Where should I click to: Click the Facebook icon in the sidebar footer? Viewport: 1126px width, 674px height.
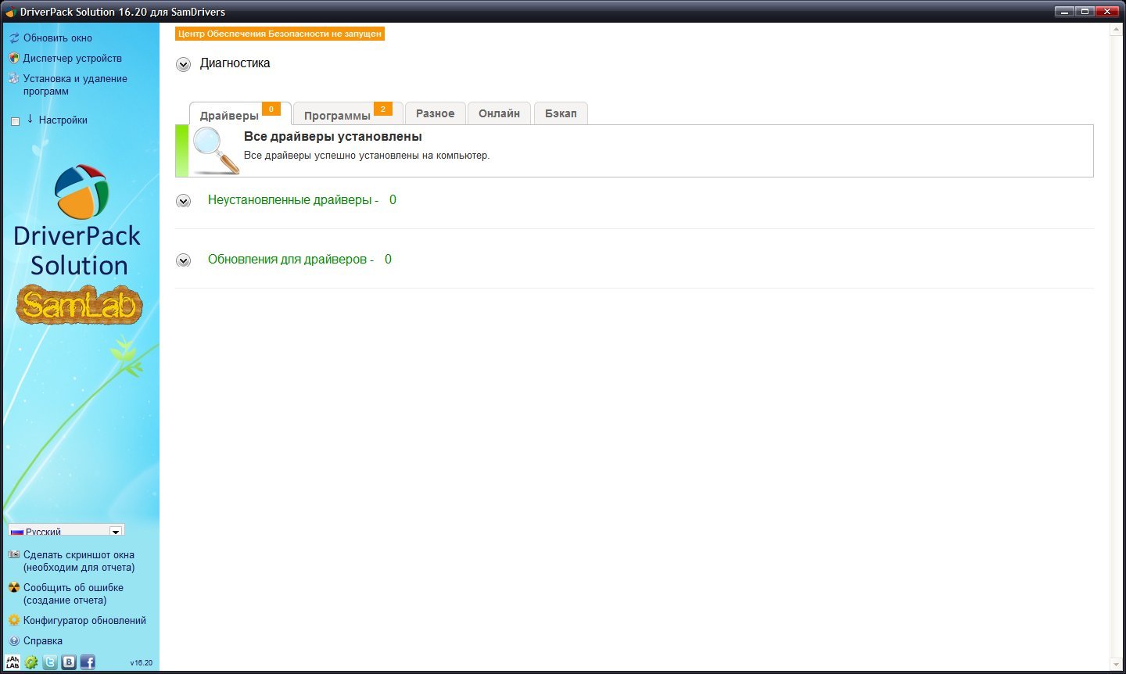(x=88, y=662)
